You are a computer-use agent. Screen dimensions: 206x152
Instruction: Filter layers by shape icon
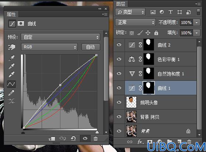[x=179, y=12]
